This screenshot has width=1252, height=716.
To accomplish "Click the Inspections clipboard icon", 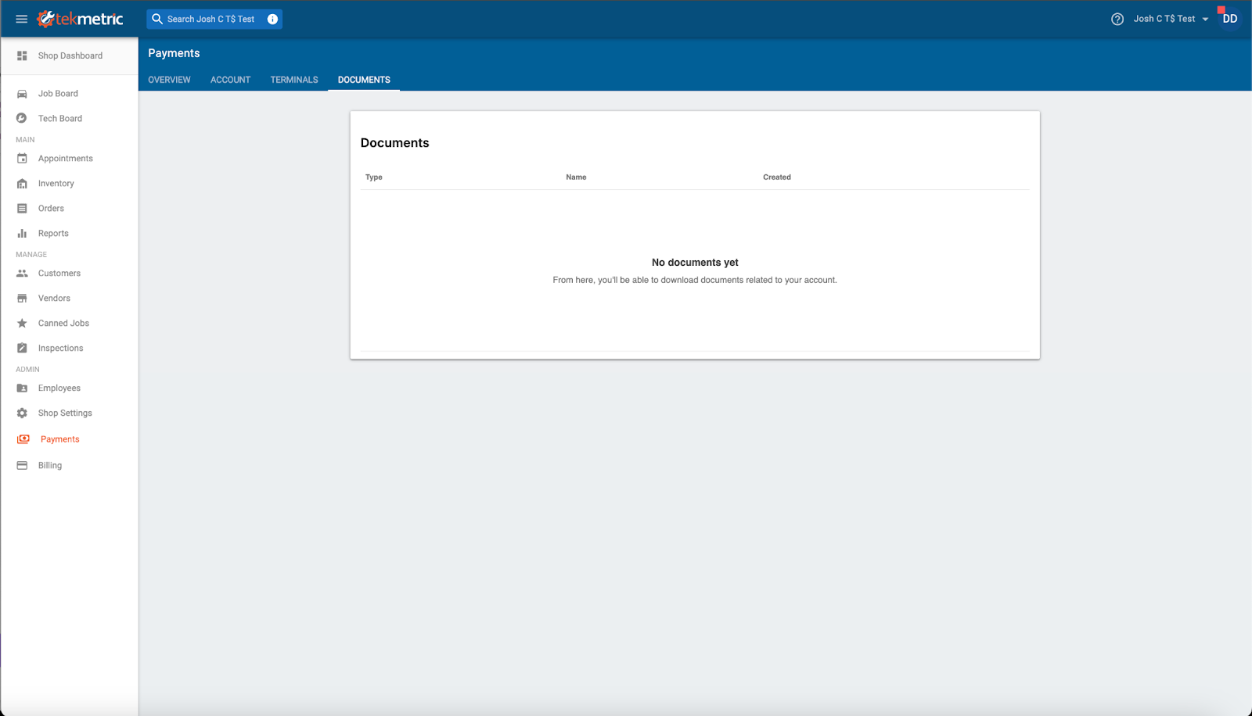I will click(x=22, y=349).
